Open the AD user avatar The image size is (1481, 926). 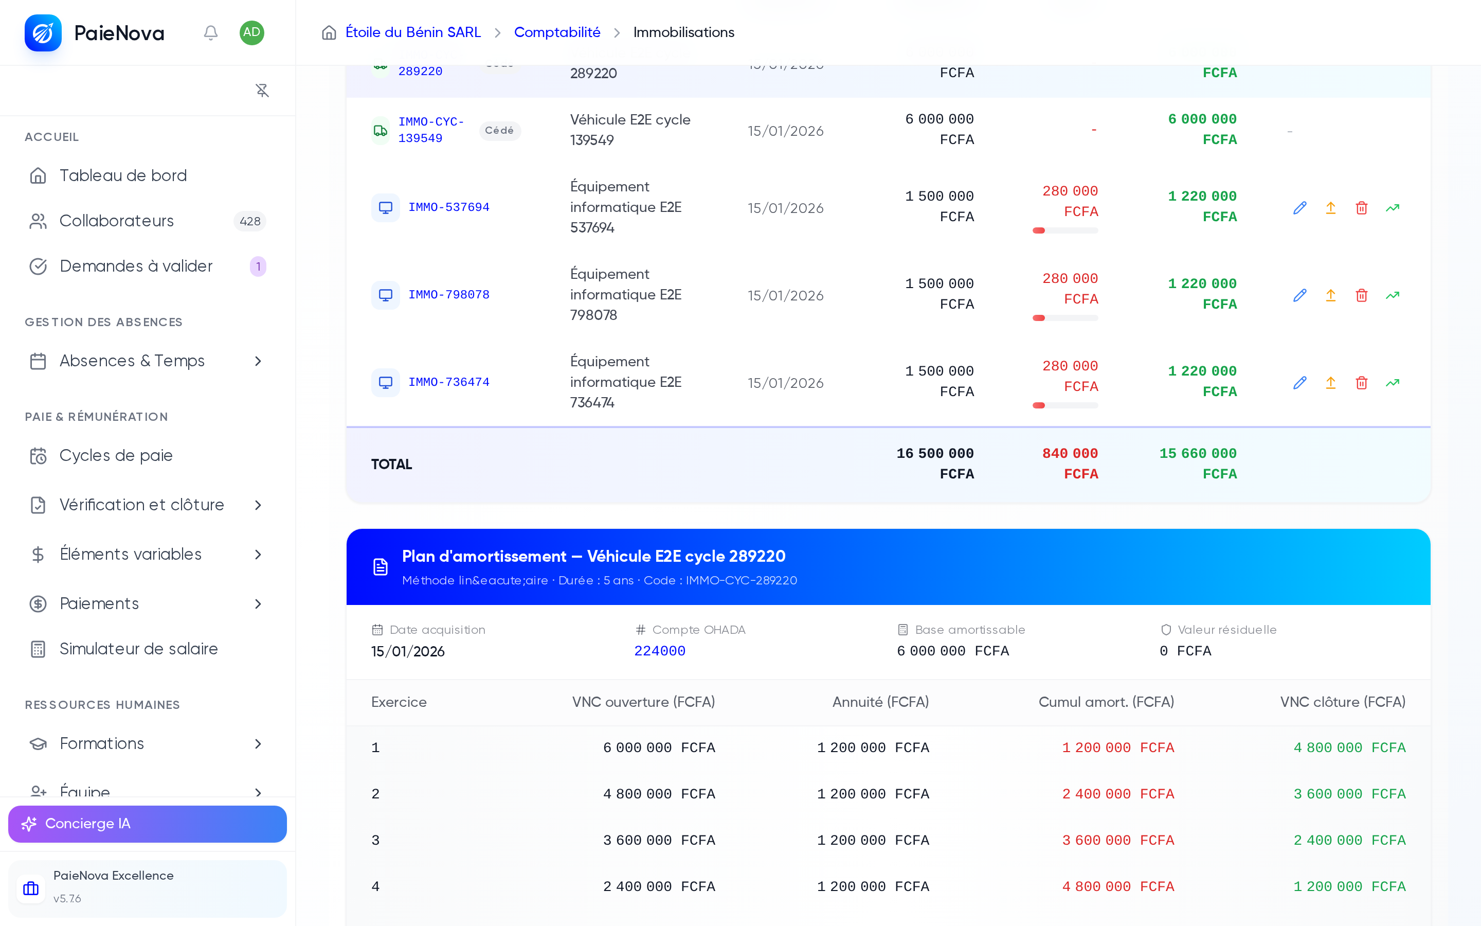pyautogui.click(x=251, y=32)
